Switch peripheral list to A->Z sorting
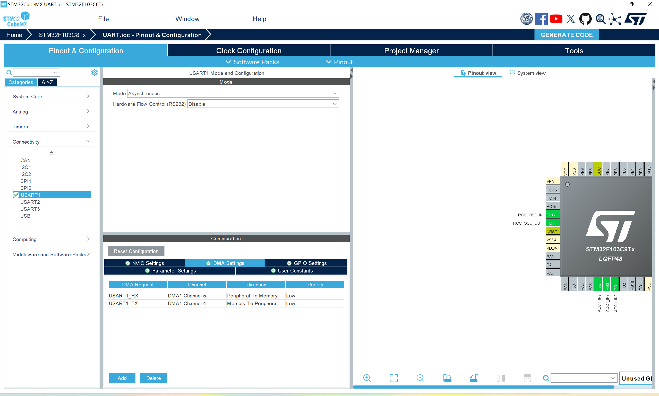 coord(47,82)
